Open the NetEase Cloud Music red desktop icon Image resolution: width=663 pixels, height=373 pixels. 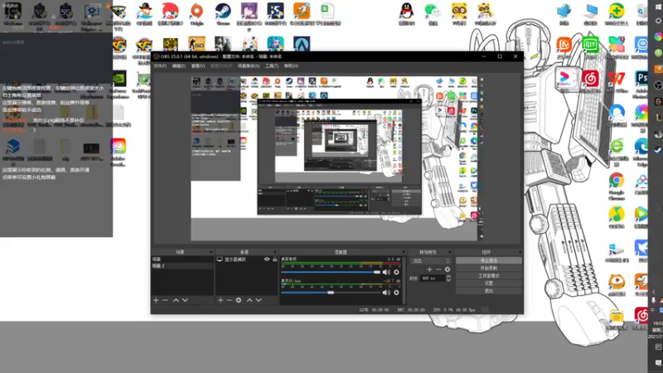tap(590, 80)
